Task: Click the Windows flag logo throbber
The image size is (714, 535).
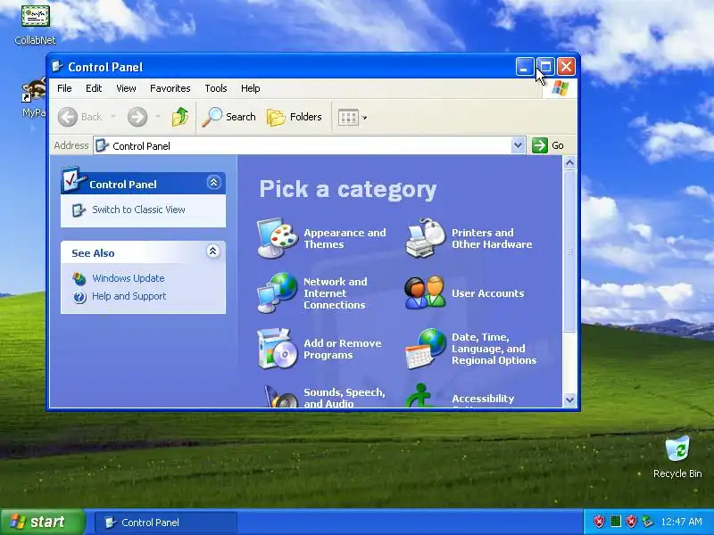Action: pos(560,88)
